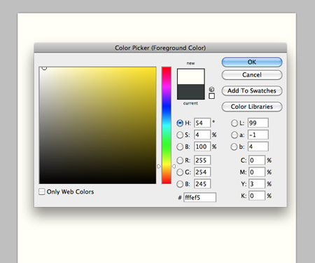Select the brightness B radio button

point(180,147)
